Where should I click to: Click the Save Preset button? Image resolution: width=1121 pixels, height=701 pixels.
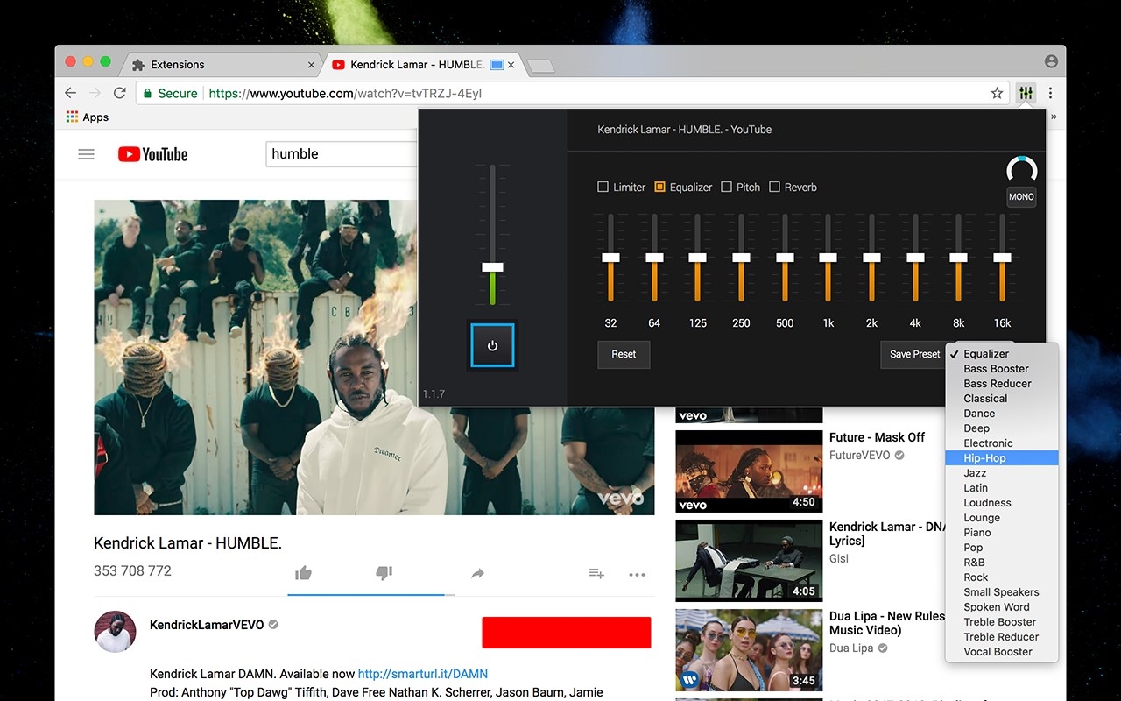914,354
